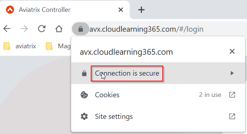Close the site information popup
Image resolution: width=247 pixels, height=134 pixels.
pyautogui.click(x=232, y=51)
